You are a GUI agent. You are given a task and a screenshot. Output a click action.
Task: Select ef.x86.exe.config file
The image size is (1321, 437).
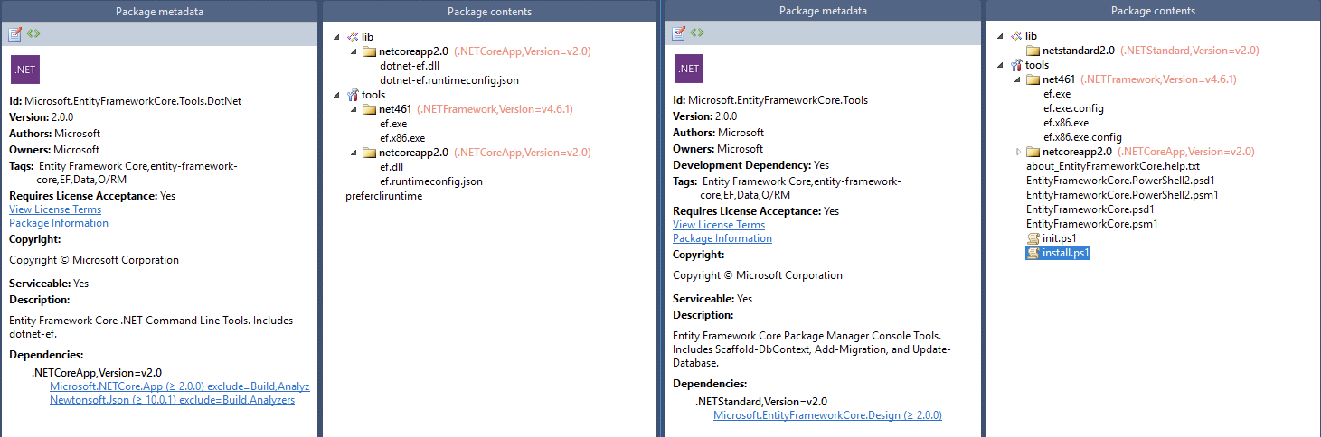(1083, 137)
